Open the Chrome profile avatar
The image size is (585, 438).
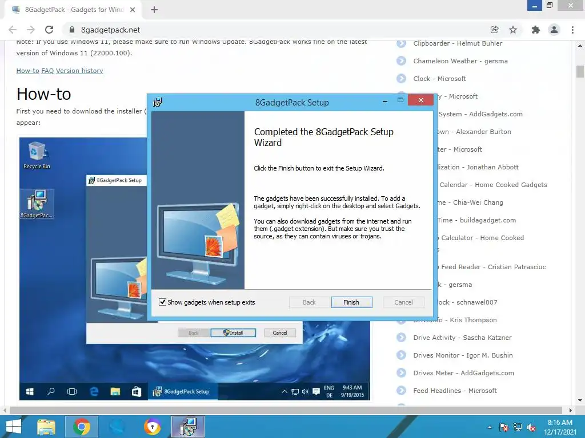point(554,30)
